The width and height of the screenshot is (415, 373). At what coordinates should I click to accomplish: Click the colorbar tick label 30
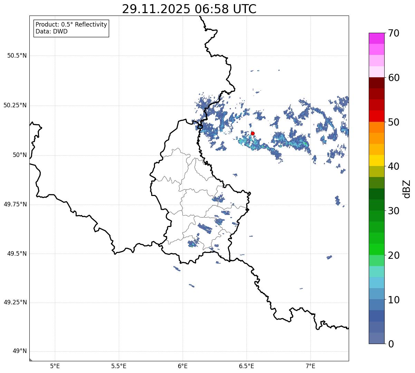(x=394, y=211)
